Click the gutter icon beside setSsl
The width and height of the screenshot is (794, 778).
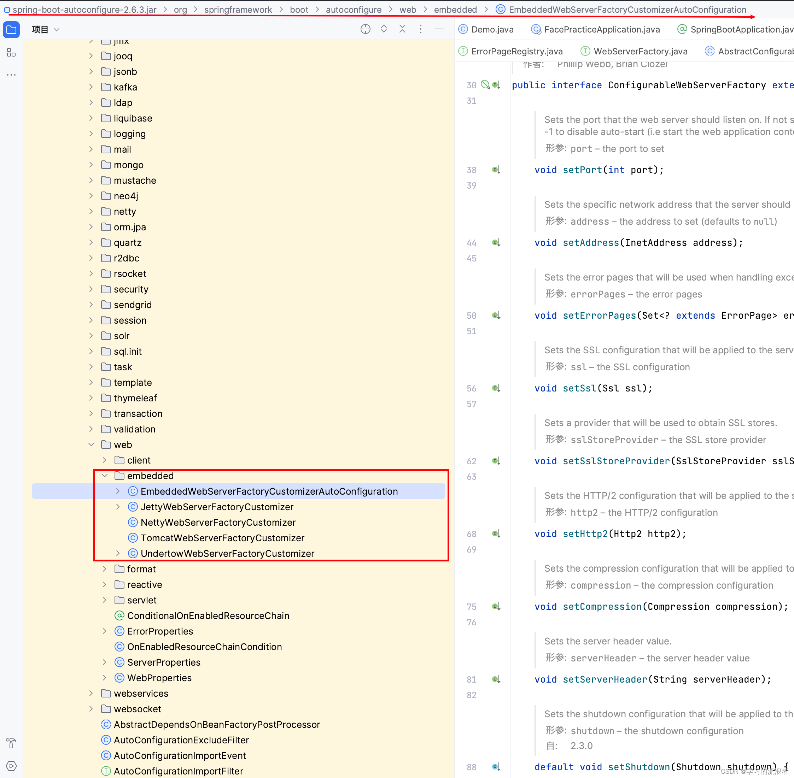coord(496,388)
